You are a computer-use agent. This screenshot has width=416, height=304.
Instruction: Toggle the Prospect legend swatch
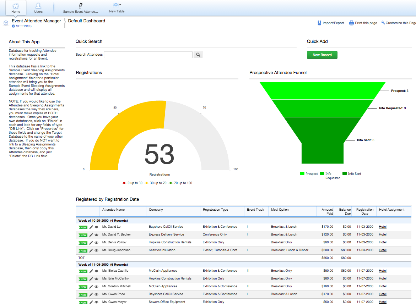pos(302,173)
